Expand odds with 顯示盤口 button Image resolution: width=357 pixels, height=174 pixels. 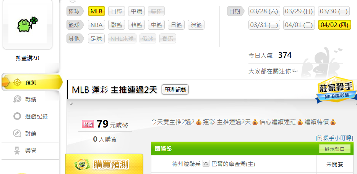click(x=334, y=149)
